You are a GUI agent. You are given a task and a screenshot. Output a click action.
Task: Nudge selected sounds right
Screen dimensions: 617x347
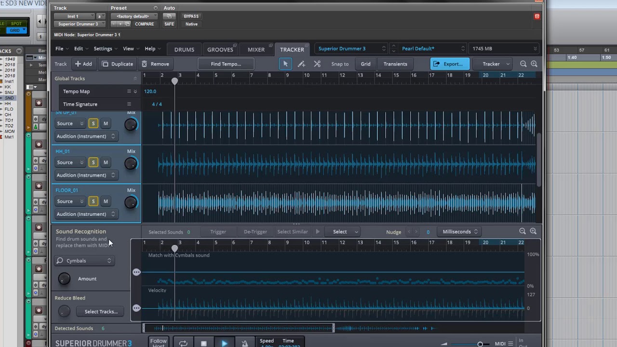tap(416, 232)
